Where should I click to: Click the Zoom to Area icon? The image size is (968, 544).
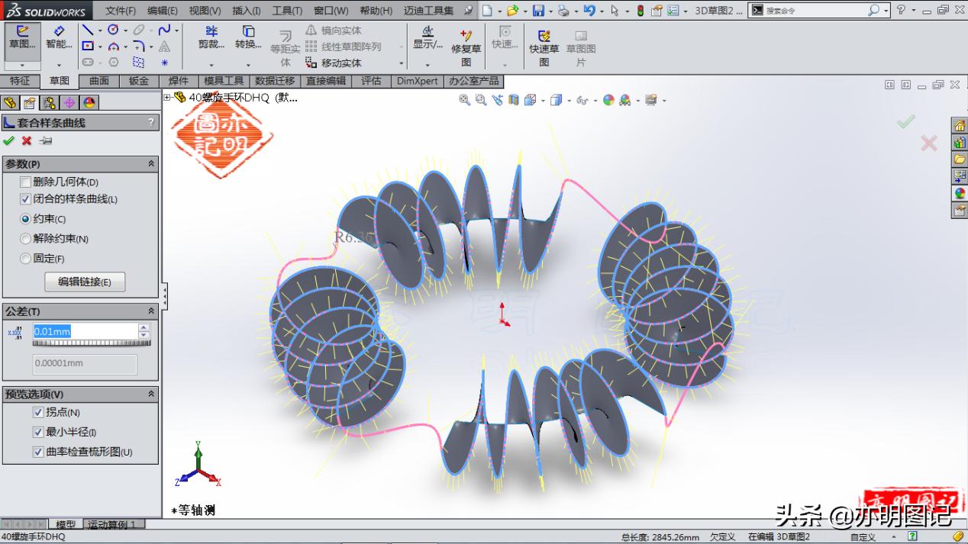coord(479,100)
